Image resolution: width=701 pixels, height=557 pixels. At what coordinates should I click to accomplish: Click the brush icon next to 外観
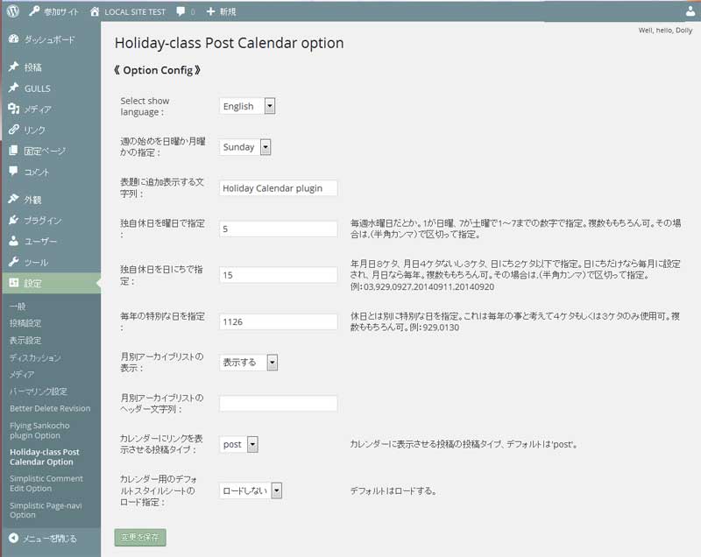(14, 199)
